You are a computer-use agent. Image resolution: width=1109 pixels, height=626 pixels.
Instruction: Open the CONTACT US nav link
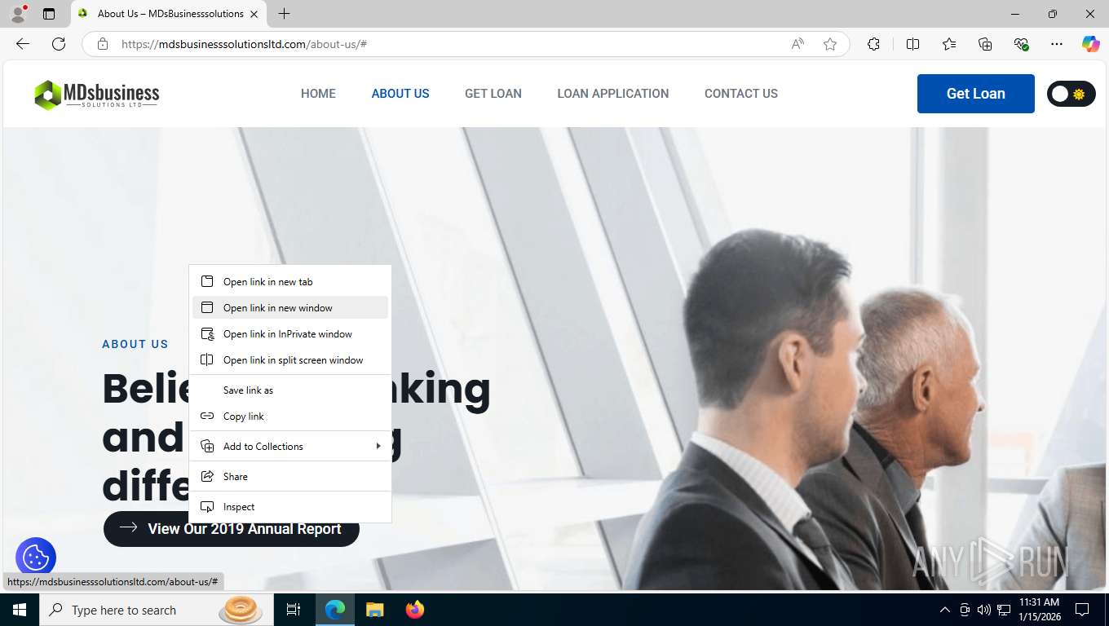click(x=741, y=94)
